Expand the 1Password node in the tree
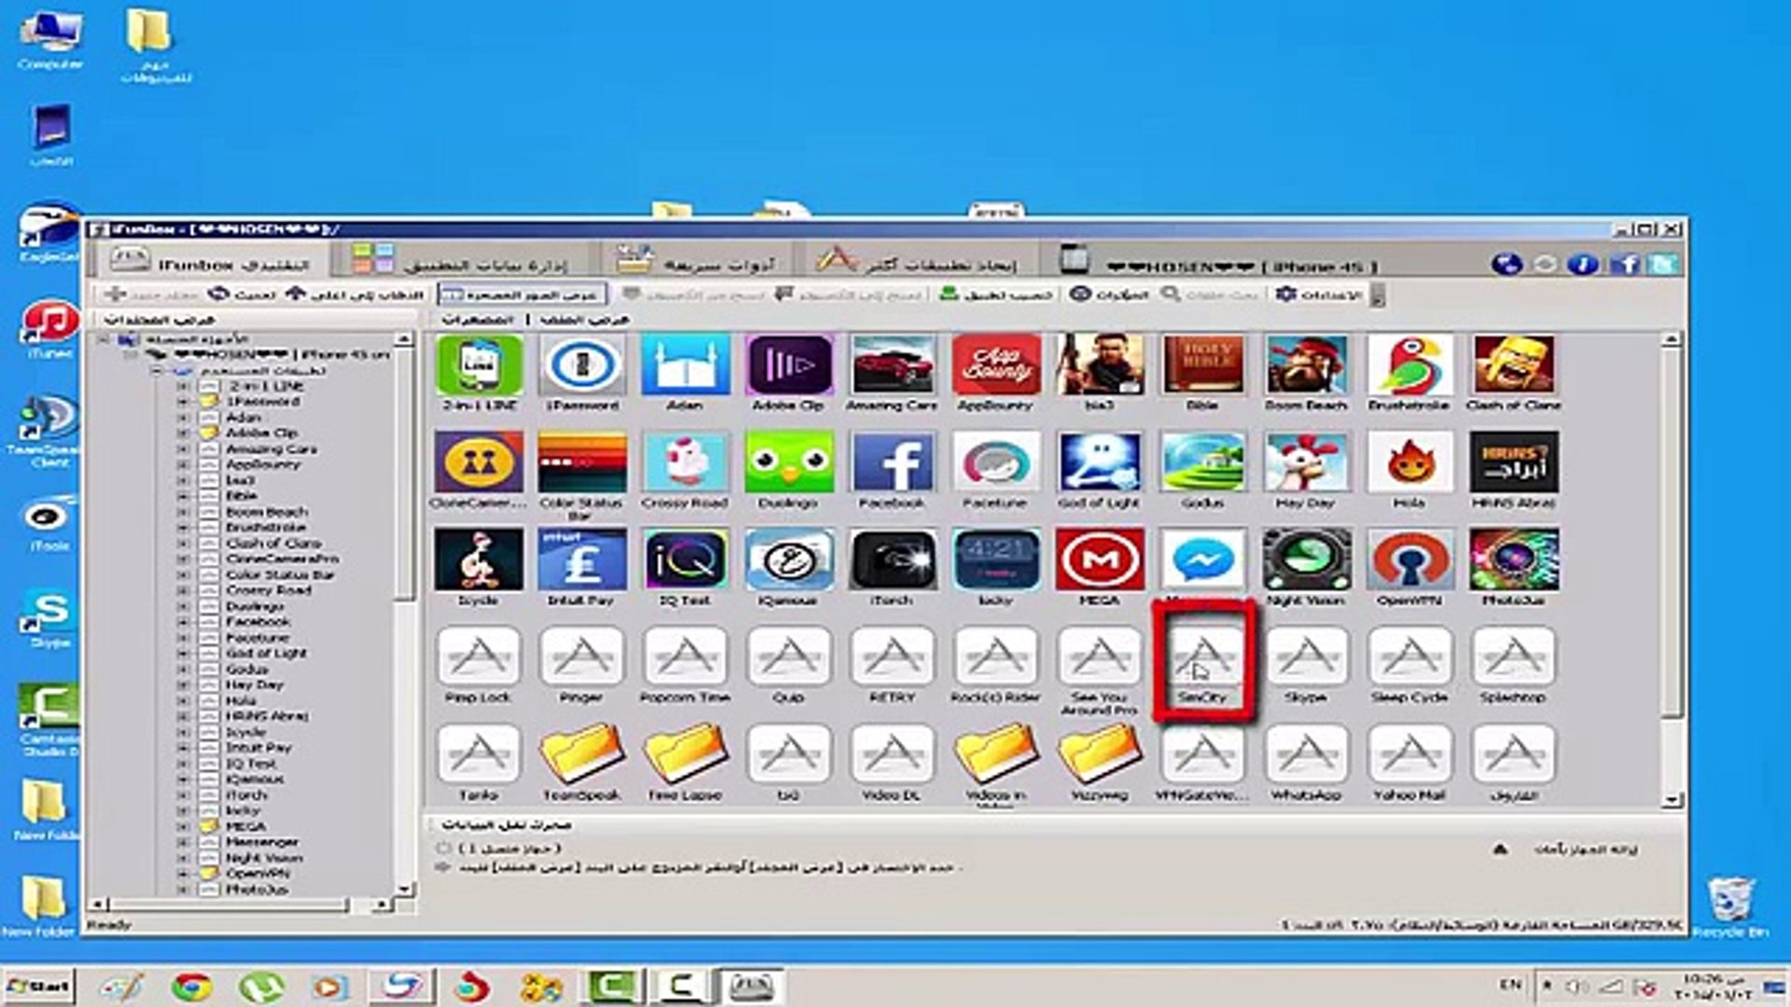The width and height of the screenshot is (1791, 1007). (183, 402)
